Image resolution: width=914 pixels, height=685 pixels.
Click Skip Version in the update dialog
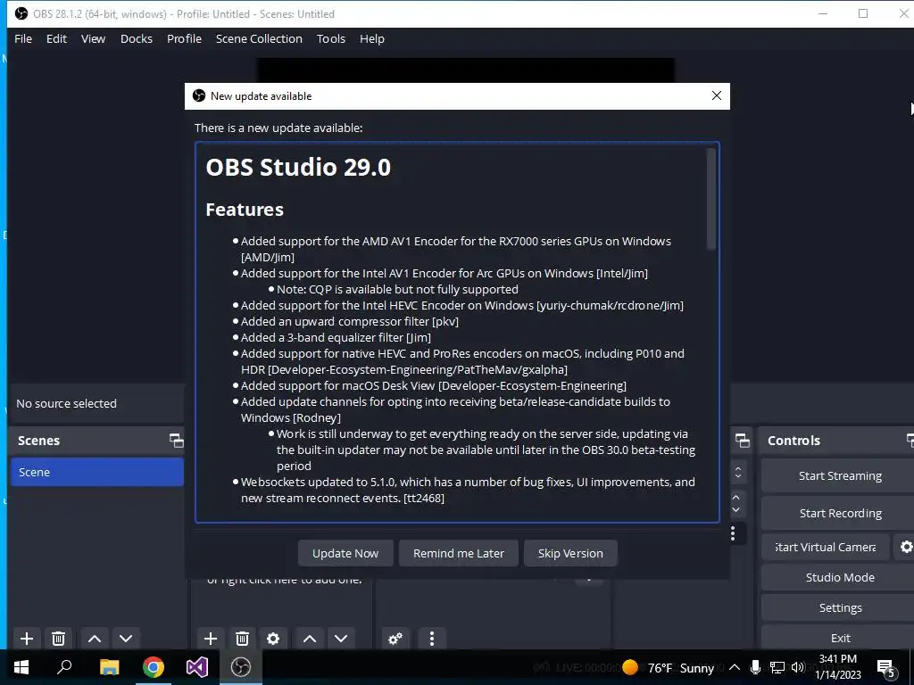coord(570,553)
